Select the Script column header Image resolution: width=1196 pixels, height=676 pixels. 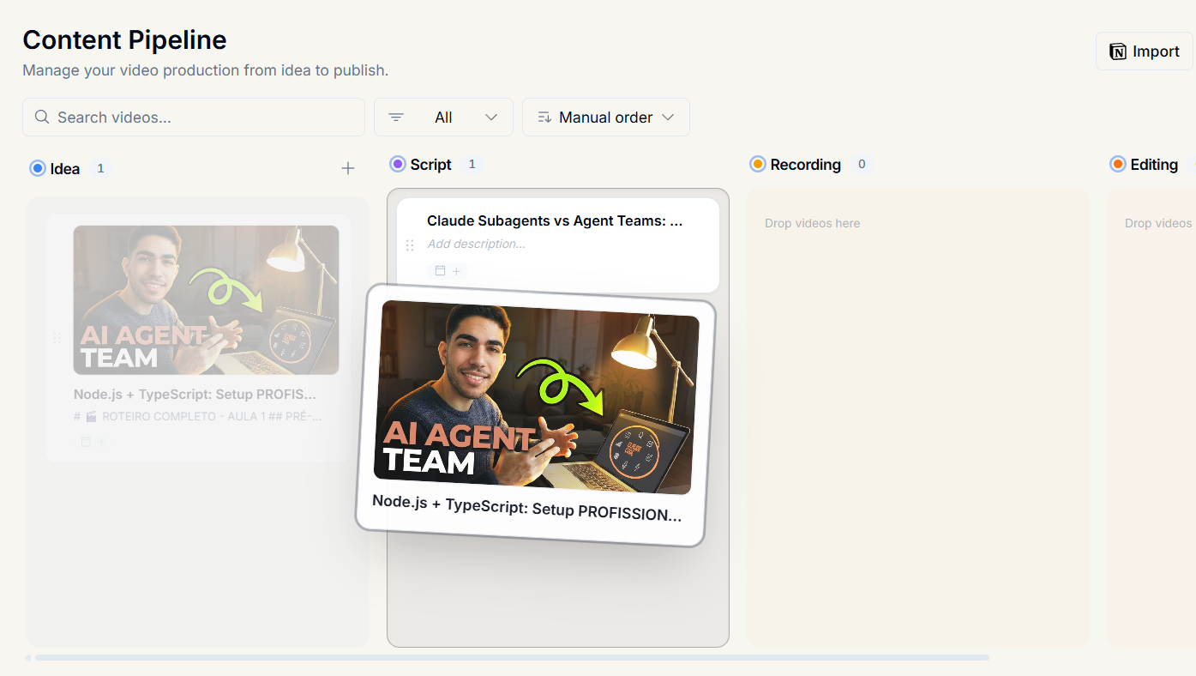(x=433, y=164)
